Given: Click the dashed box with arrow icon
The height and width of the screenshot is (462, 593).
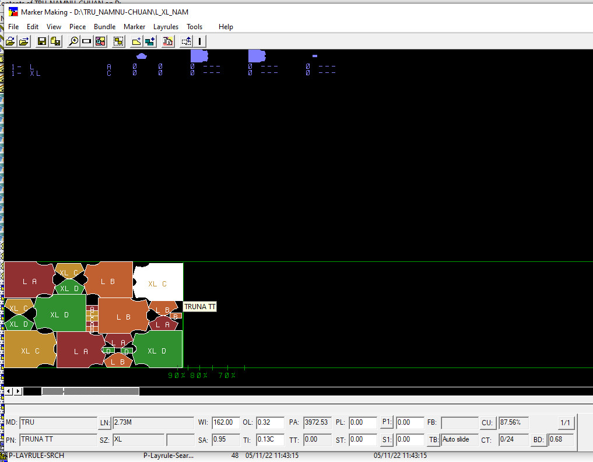Looking at the screenshot, I should point(186,41).
